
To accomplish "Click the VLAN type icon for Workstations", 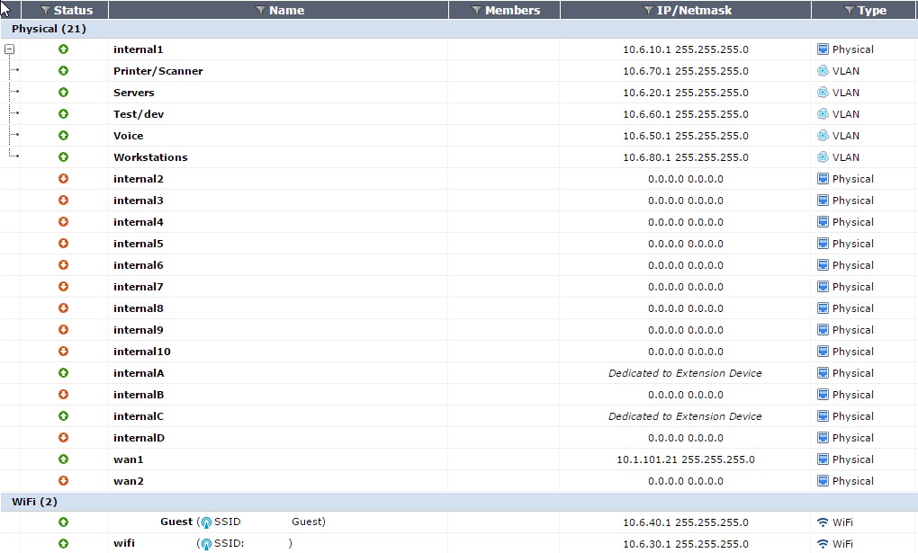I will coord(823,157).
